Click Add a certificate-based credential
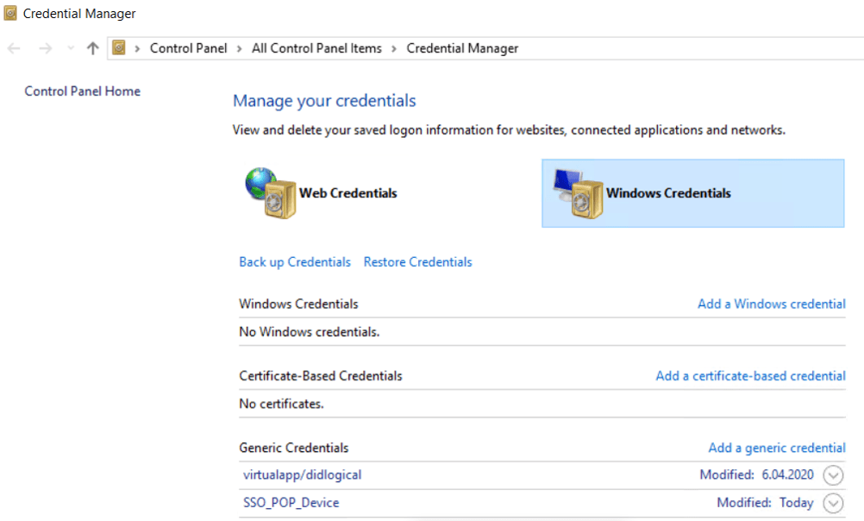The height and width of the screenshot is (521, 864). pyautogui.click(x=750, y=376)
